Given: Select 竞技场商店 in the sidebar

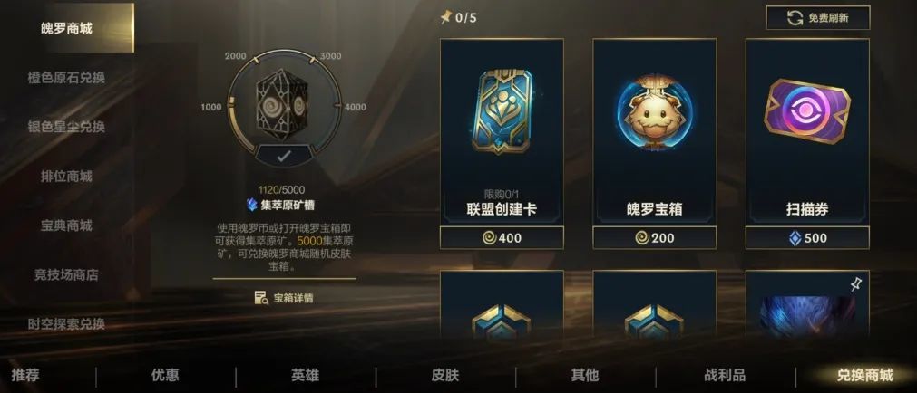Looking at the screenshot, I should tap(66, 274).
